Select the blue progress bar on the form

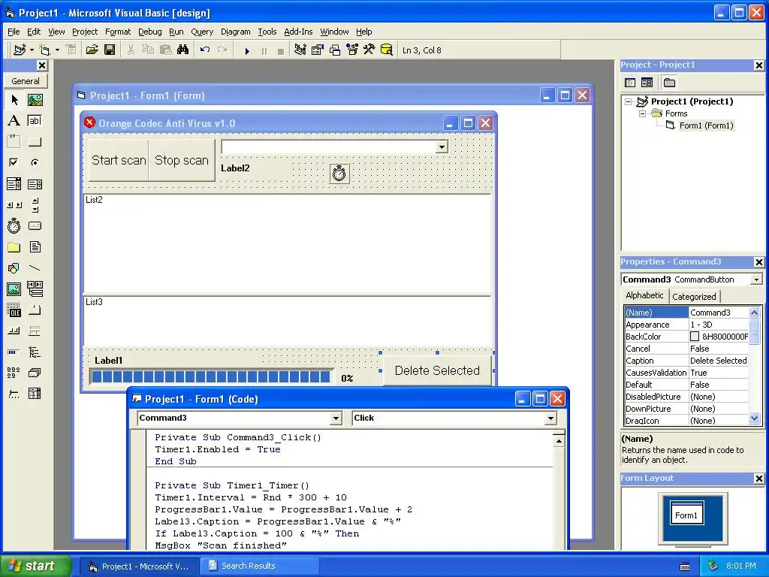(211, 377)
